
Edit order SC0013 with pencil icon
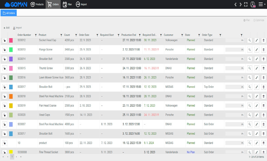[257, 50]
